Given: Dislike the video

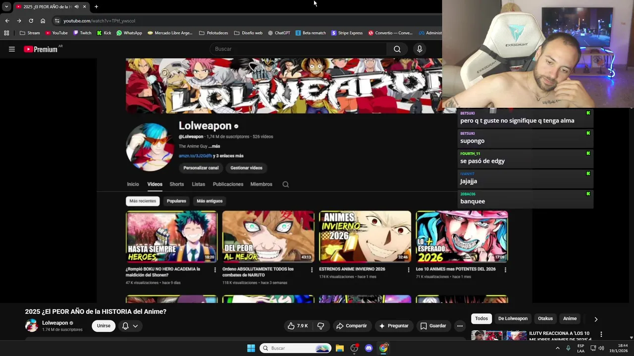Looking at the screenshot, I should point(320,326).
